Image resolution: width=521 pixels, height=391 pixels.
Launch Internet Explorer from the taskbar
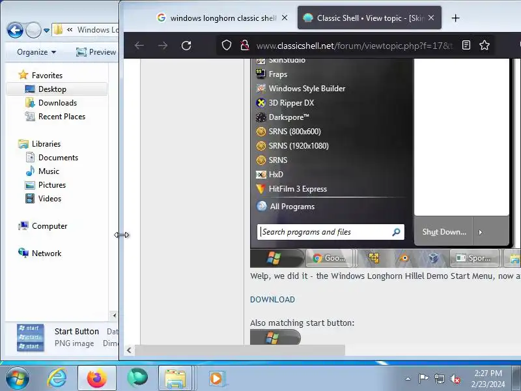pos(57,378)
